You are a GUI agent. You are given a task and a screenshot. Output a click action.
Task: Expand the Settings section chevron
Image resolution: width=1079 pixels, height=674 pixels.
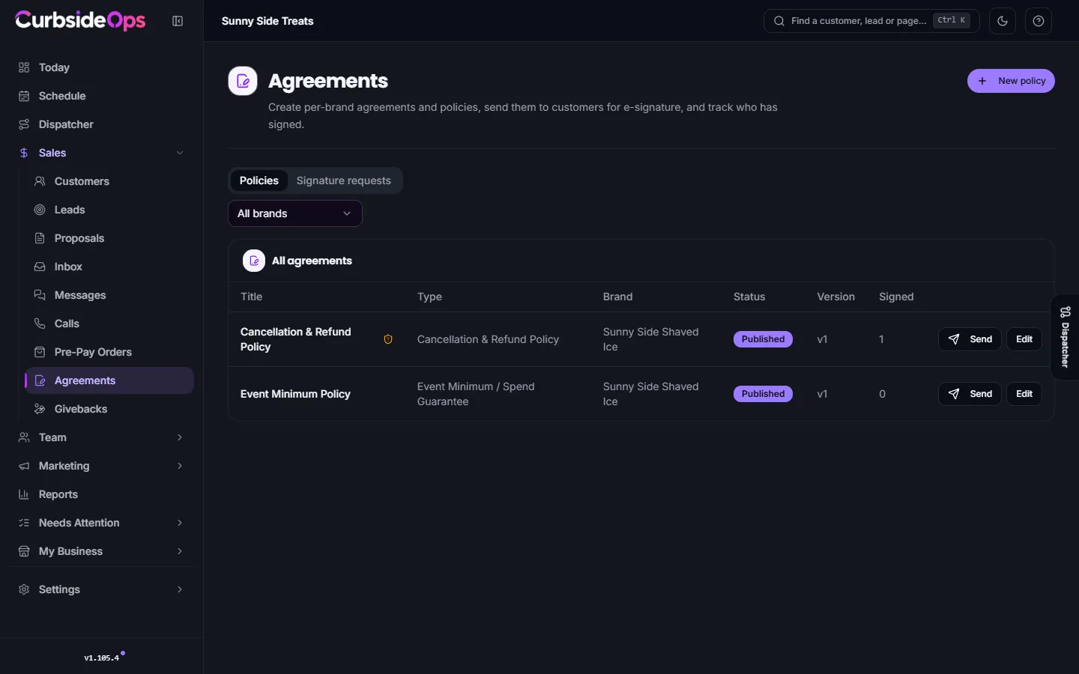(x=180, y=589)
